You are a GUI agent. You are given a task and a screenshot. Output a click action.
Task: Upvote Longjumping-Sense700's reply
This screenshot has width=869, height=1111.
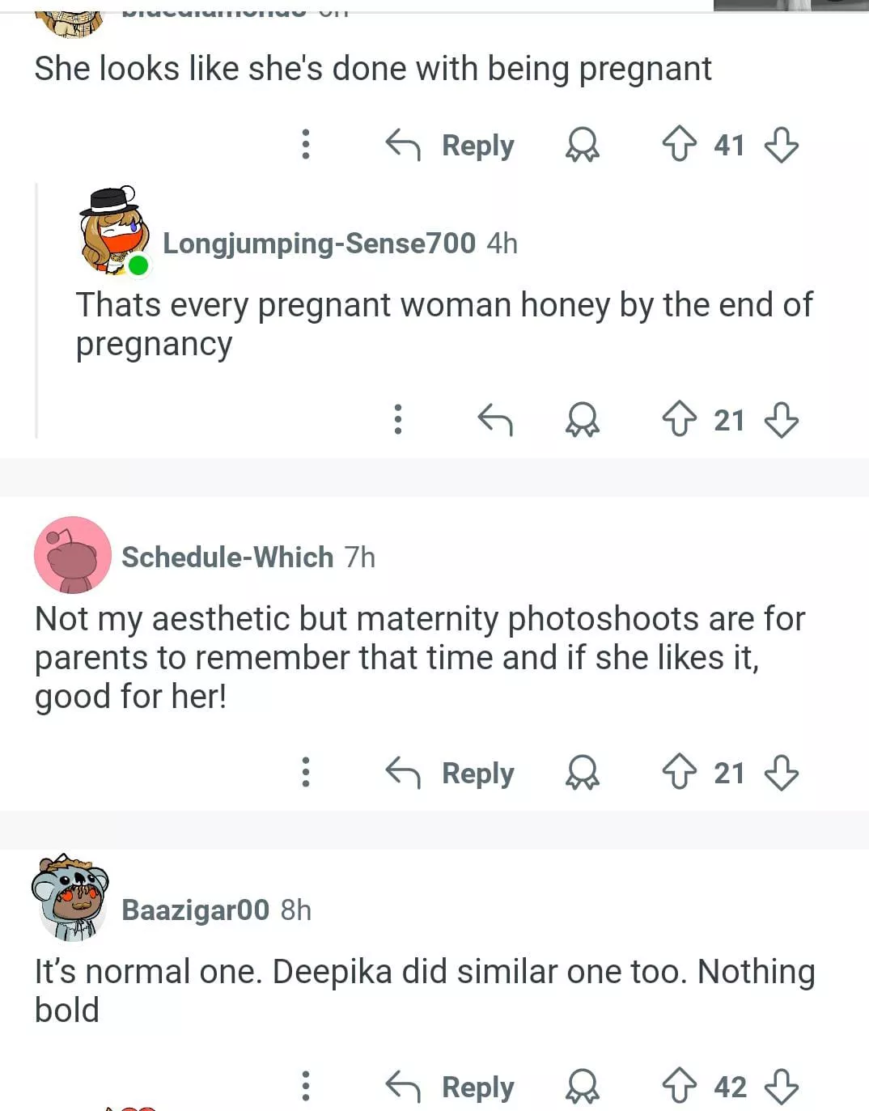pos(679,420)
